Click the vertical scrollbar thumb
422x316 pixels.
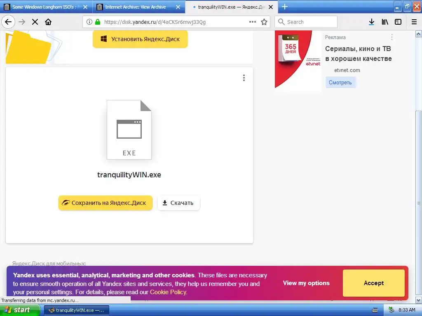418,202
